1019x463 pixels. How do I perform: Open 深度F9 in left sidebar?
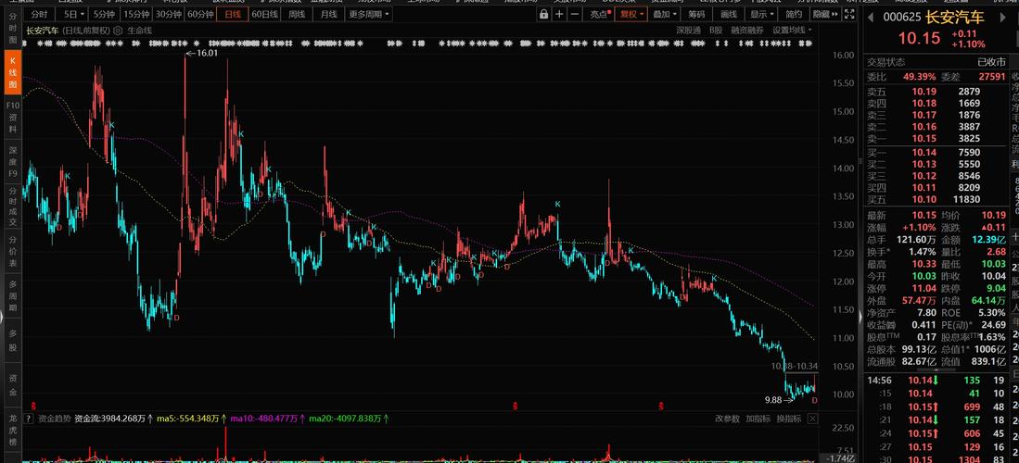click(12, 162)
